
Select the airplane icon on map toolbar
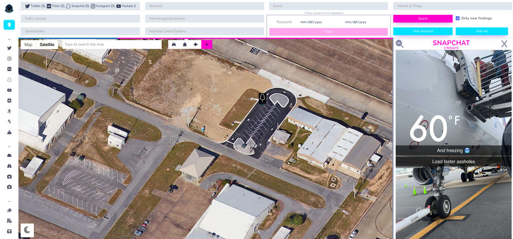tap(195, 45)
